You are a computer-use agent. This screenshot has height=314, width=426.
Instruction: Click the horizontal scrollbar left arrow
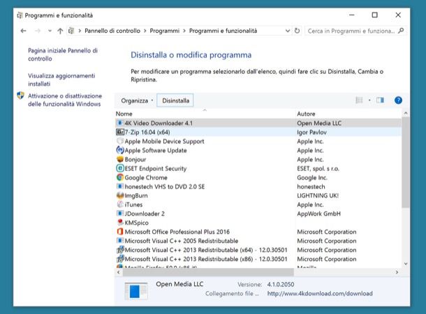pyautogui.click(x=119, y=272)
